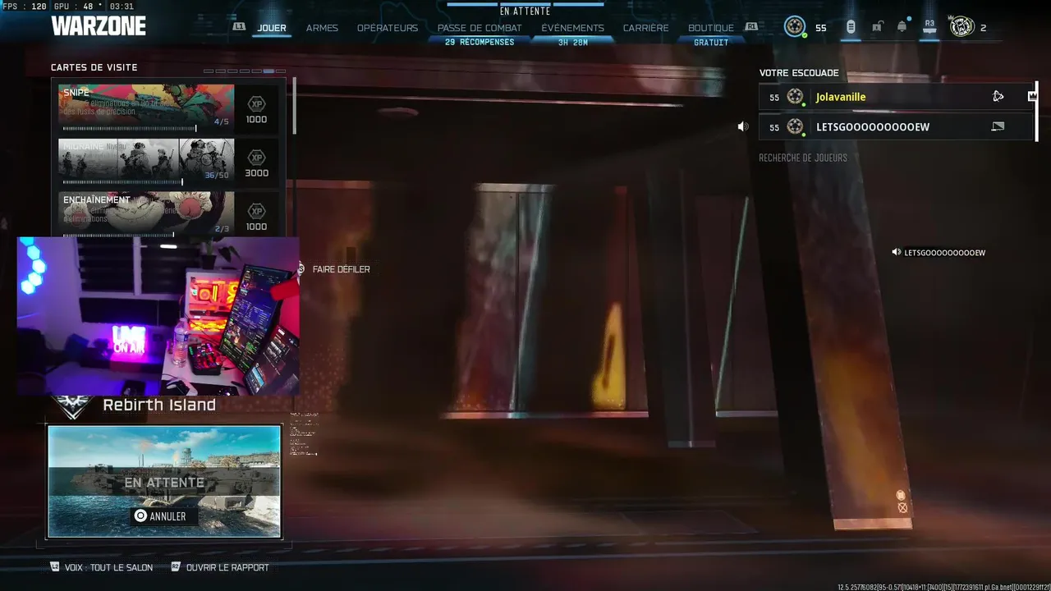This screenshot has height=591, width=1051.
Task: Click the VOTRE ESCOUADE heading
Action: pyautogui.click(x=799, y=73)
